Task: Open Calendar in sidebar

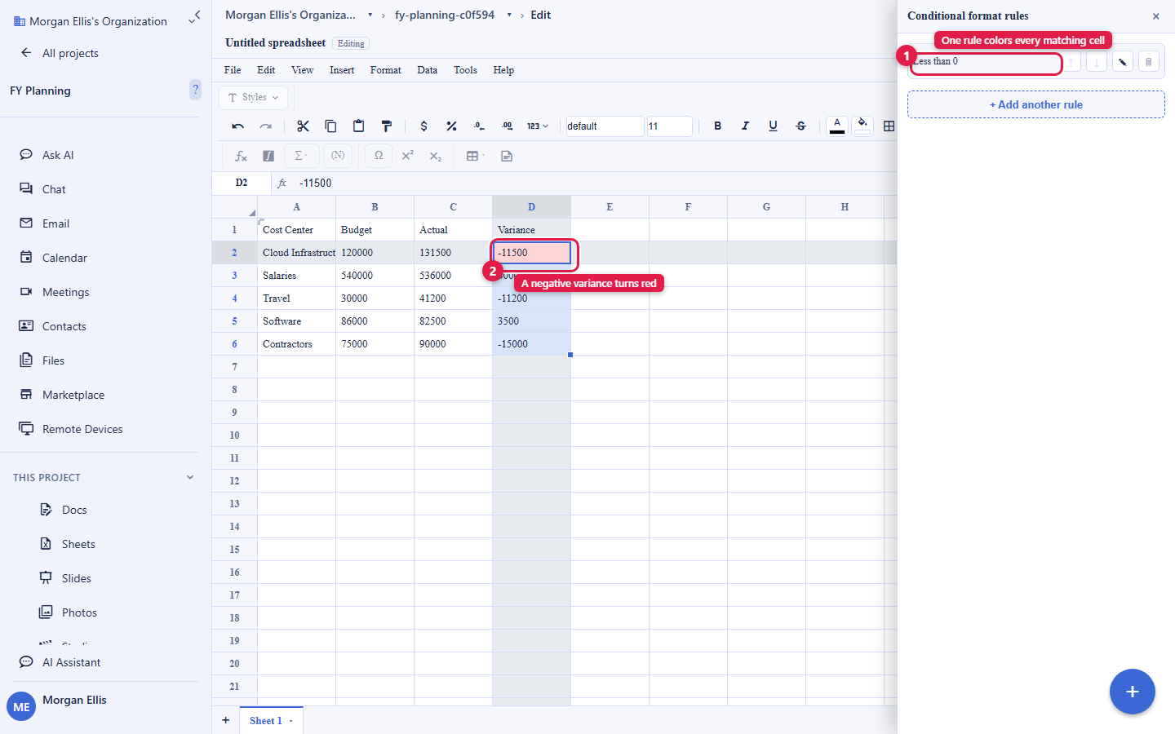Action: coord(64,258)
